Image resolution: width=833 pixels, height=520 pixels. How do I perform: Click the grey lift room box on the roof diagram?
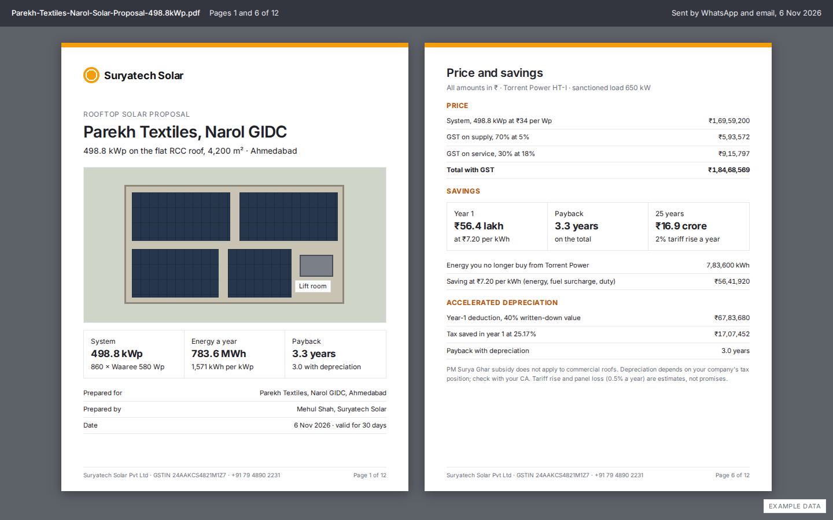[316, 266]
